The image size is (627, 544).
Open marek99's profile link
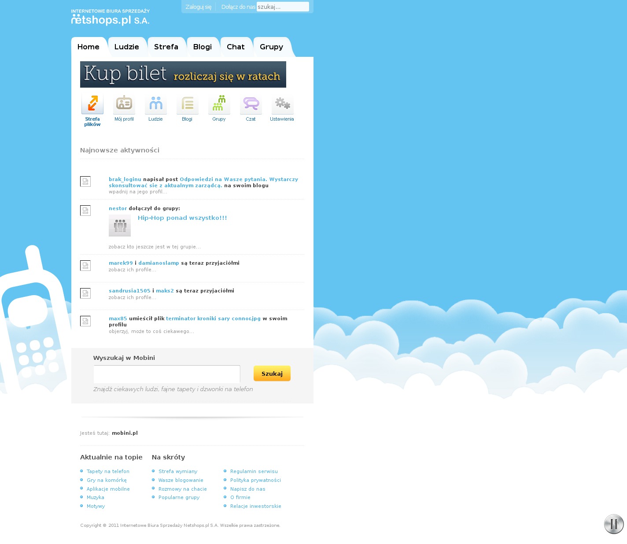click(x=121, y=263)
